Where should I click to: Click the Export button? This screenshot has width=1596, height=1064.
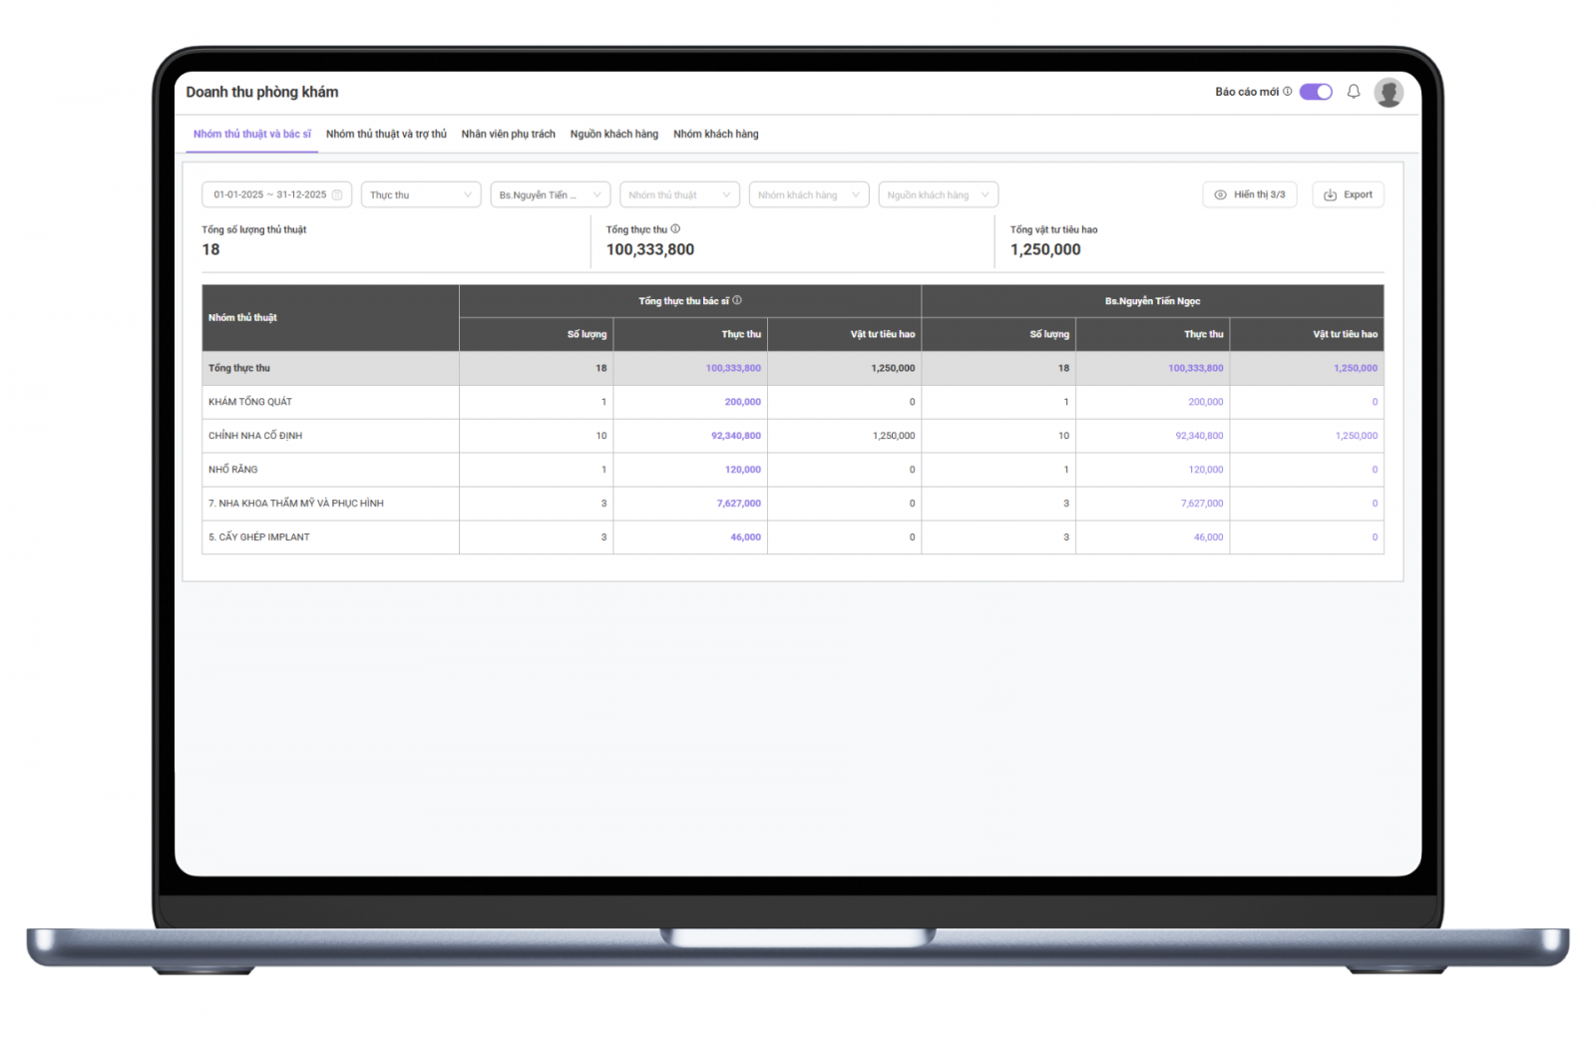point(1348,195)
